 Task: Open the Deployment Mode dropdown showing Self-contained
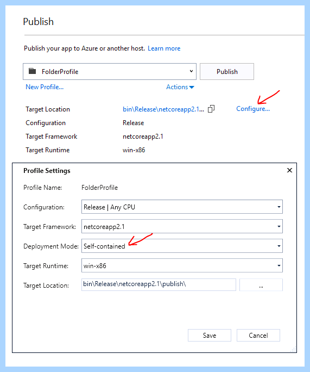(x=182, y=246)
